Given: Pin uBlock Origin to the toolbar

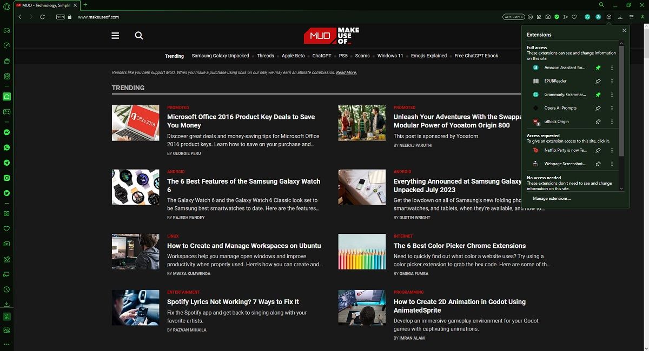Looking at the screenshot, I should point(598,122).
